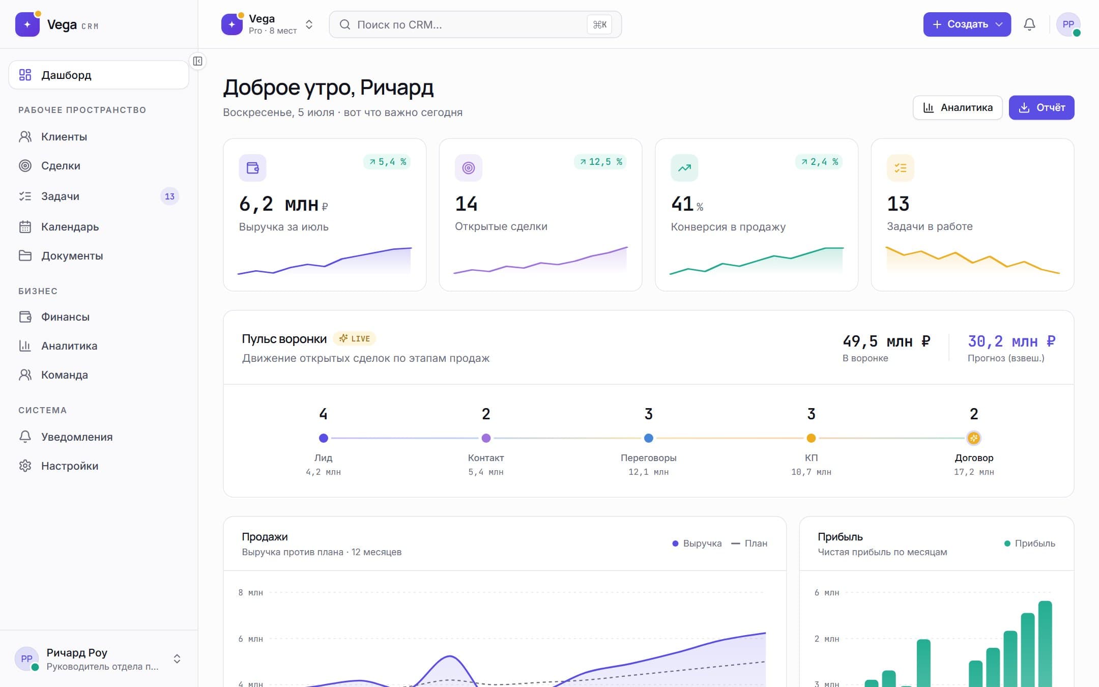Open Настройки in the sidebar
Image resolution: width=1099 pixels, height=687 pixels.
click(x=99, y=466)
